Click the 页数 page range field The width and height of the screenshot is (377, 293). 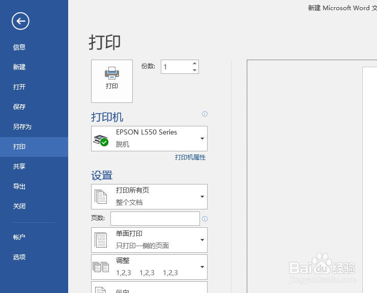155,219
